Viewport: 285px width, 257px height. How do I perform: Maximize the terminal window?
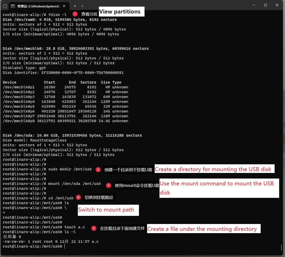(265, 5)
